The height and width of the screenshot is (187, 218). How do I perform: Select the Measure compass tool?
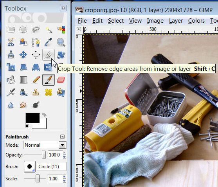coord(11,55)
